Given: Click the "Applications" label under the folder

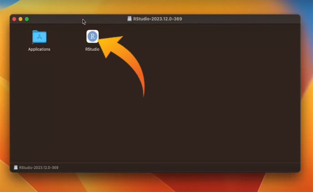Looking at the screenshot, I should tap(39, 49).
